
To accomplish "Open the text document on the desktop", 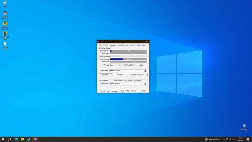I will 5,46.
